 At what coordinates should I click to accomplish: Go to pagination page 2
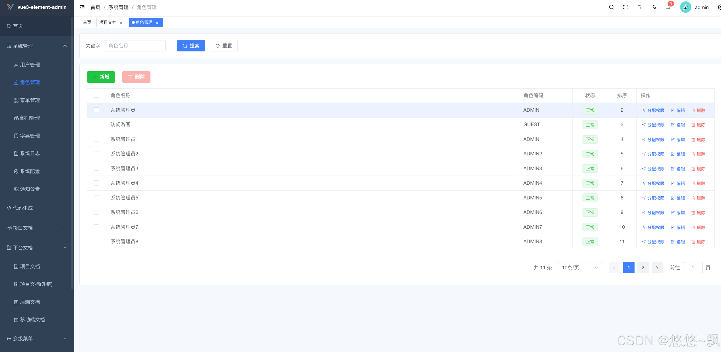643,268
